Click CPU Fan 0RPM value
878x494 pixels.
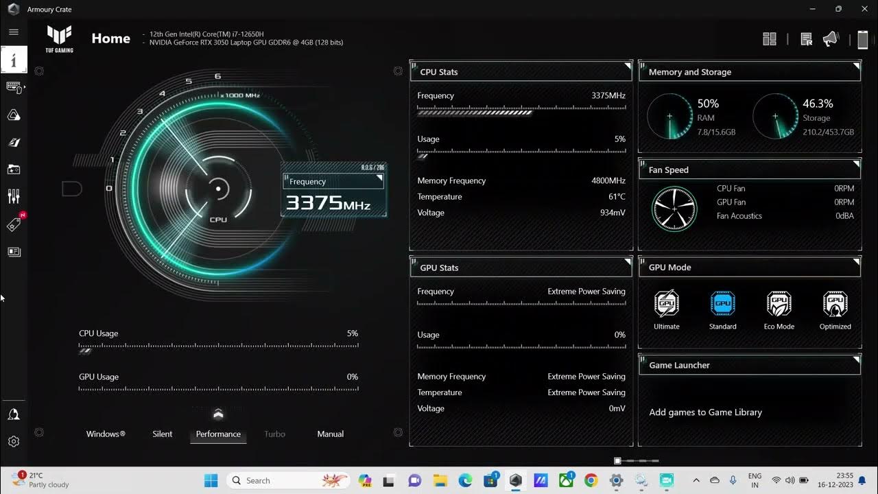[x=844, y=189]
